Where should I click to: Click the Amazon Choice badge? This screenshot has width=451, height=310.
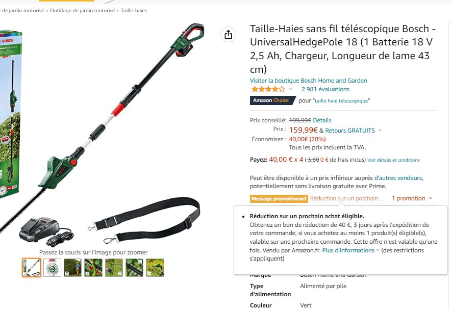click(272, 100)
